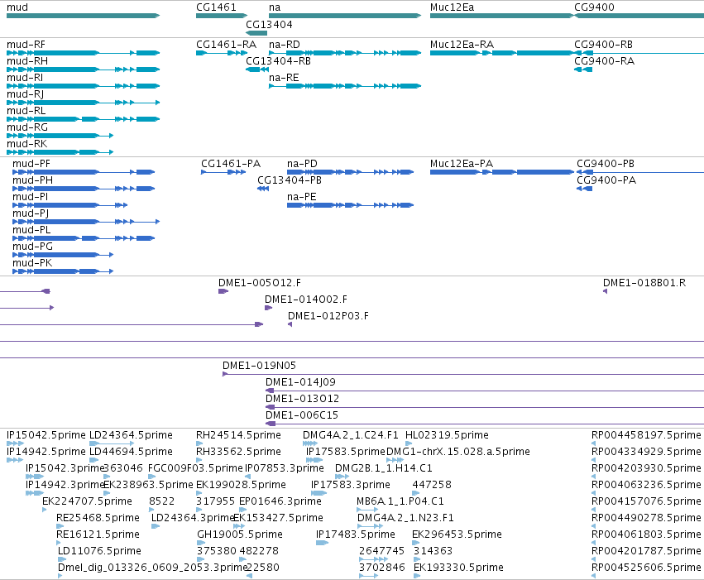Click the na-RD transcript label
Viewport: 704px width, 580px height.
pyautogui.click(x=285, y=45)
